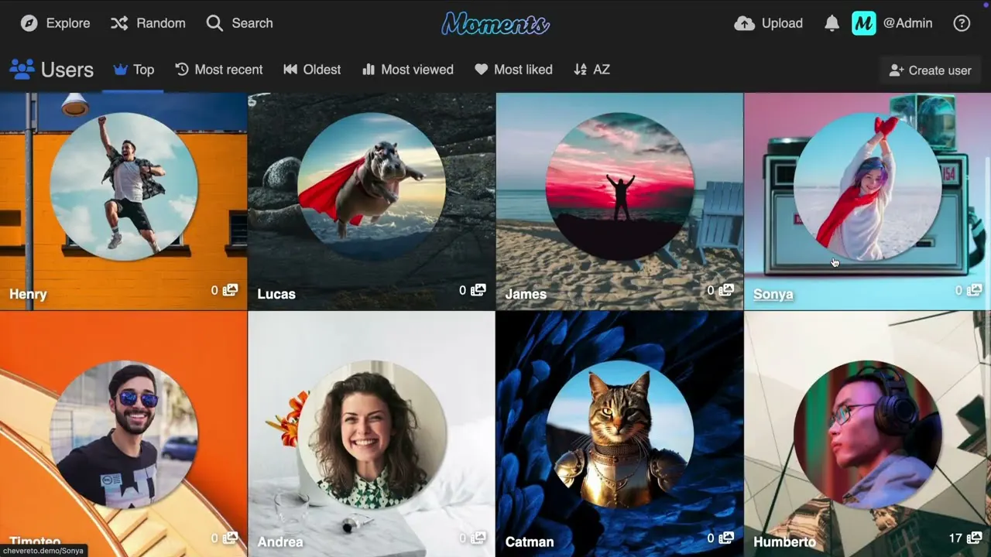Open Catman's armored cat avatar
The width and height of the screenshot is (991, 557).
[x=619, y=433]
